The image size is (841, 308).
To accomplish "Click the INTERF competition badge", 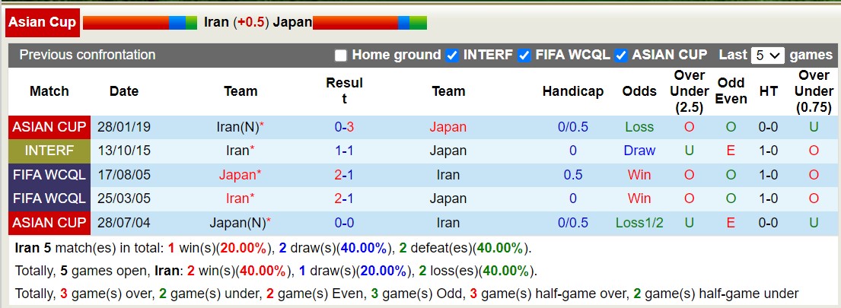I will 49,151.
